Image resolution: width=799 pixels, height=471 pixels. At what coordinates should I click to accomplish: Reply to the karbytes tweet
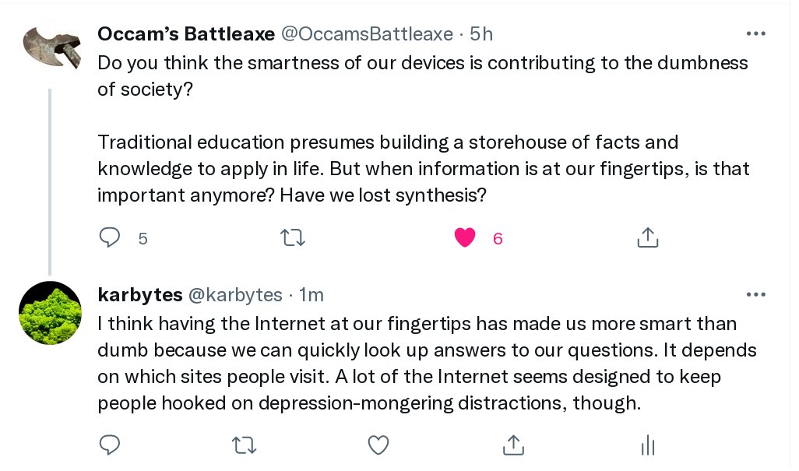point(110,445)
